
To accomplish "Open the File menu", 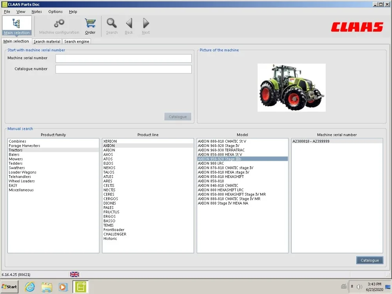I will coord(7,11).
